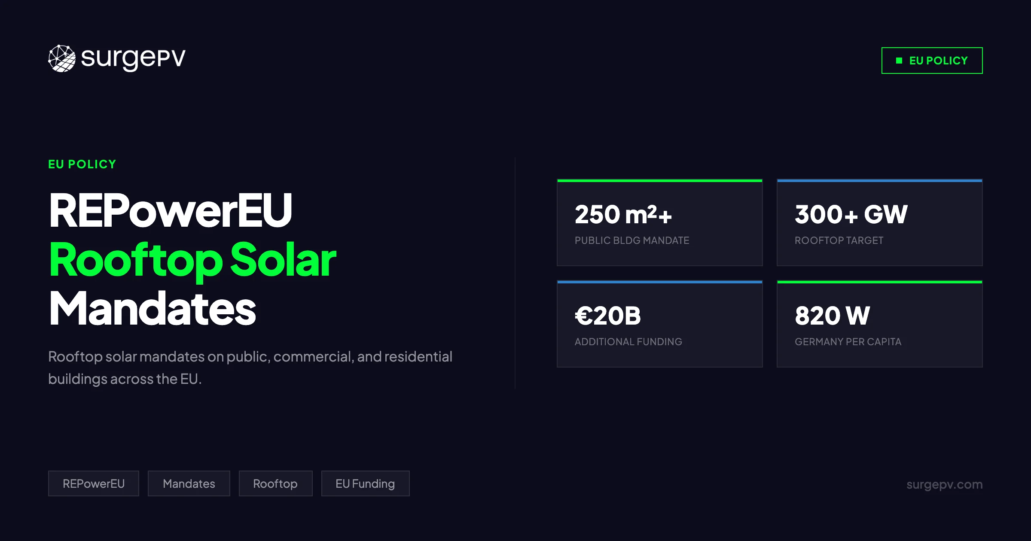Select the green Rooftop Solar heading text
Viewport: 1031px width, 541px height.
click(x=192, y=259)
